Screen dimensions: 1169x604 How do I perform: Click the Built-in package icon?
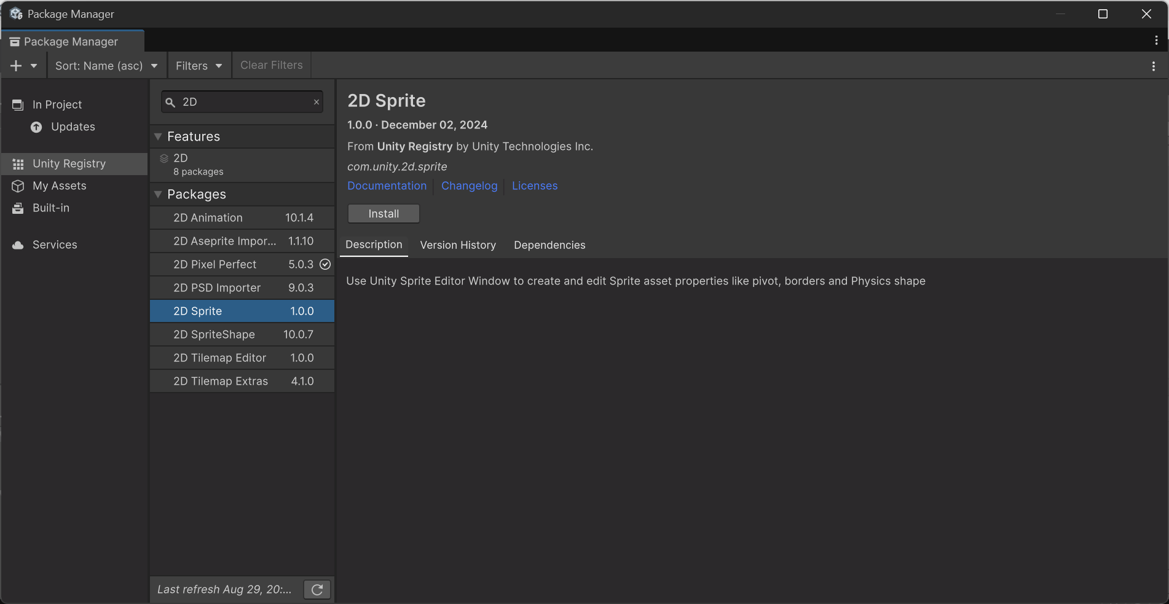(18, 208)
